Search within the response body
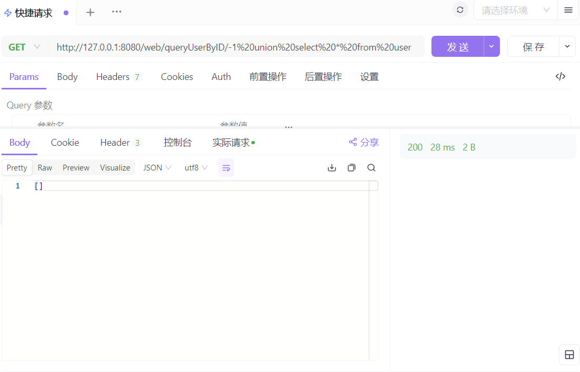This screenshot has height=372, width=580. coord(371,168)
